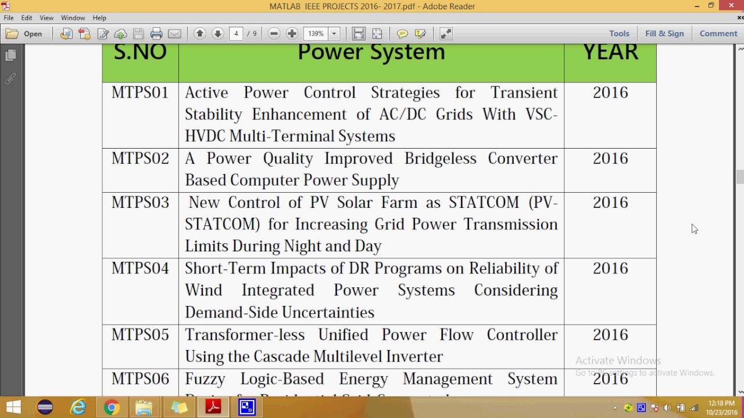Print the document using the printer icon
This screenshot has height=418, width=744.
pos(156,34)
